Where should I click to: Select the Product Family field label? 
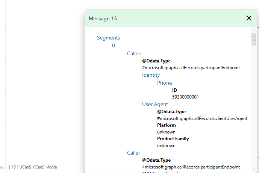[173, 139]
